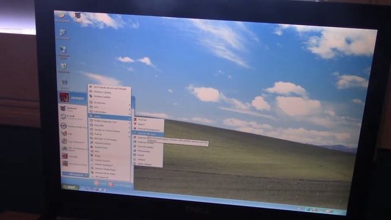Click the green Start button
This screenshot has width=391, height=220.
coord(70,187)
